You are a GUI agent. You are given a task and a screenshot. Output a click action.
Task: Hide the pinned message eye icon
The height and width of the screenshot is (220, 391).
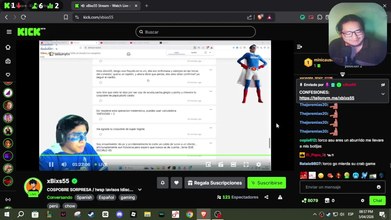383,85
